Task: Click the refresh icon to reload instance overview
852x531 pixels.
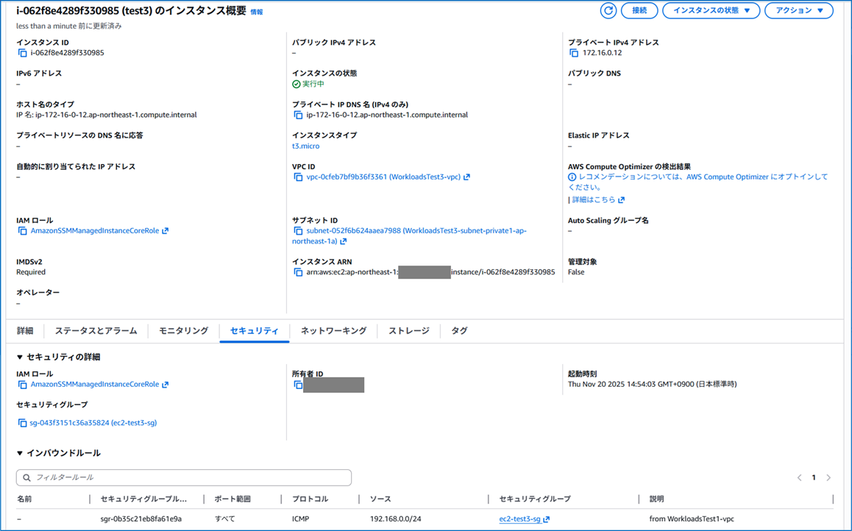Action: (x=609, y=10)
